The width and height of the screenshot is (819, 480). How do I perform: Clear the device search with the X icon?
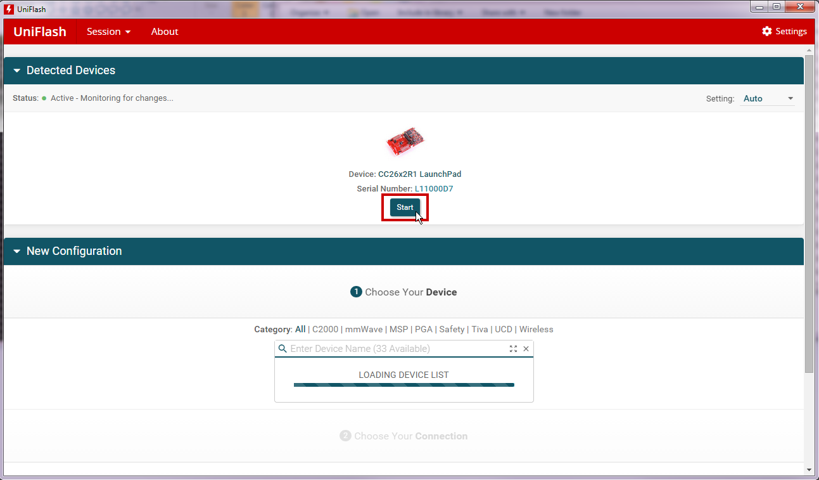coord(526,349)
